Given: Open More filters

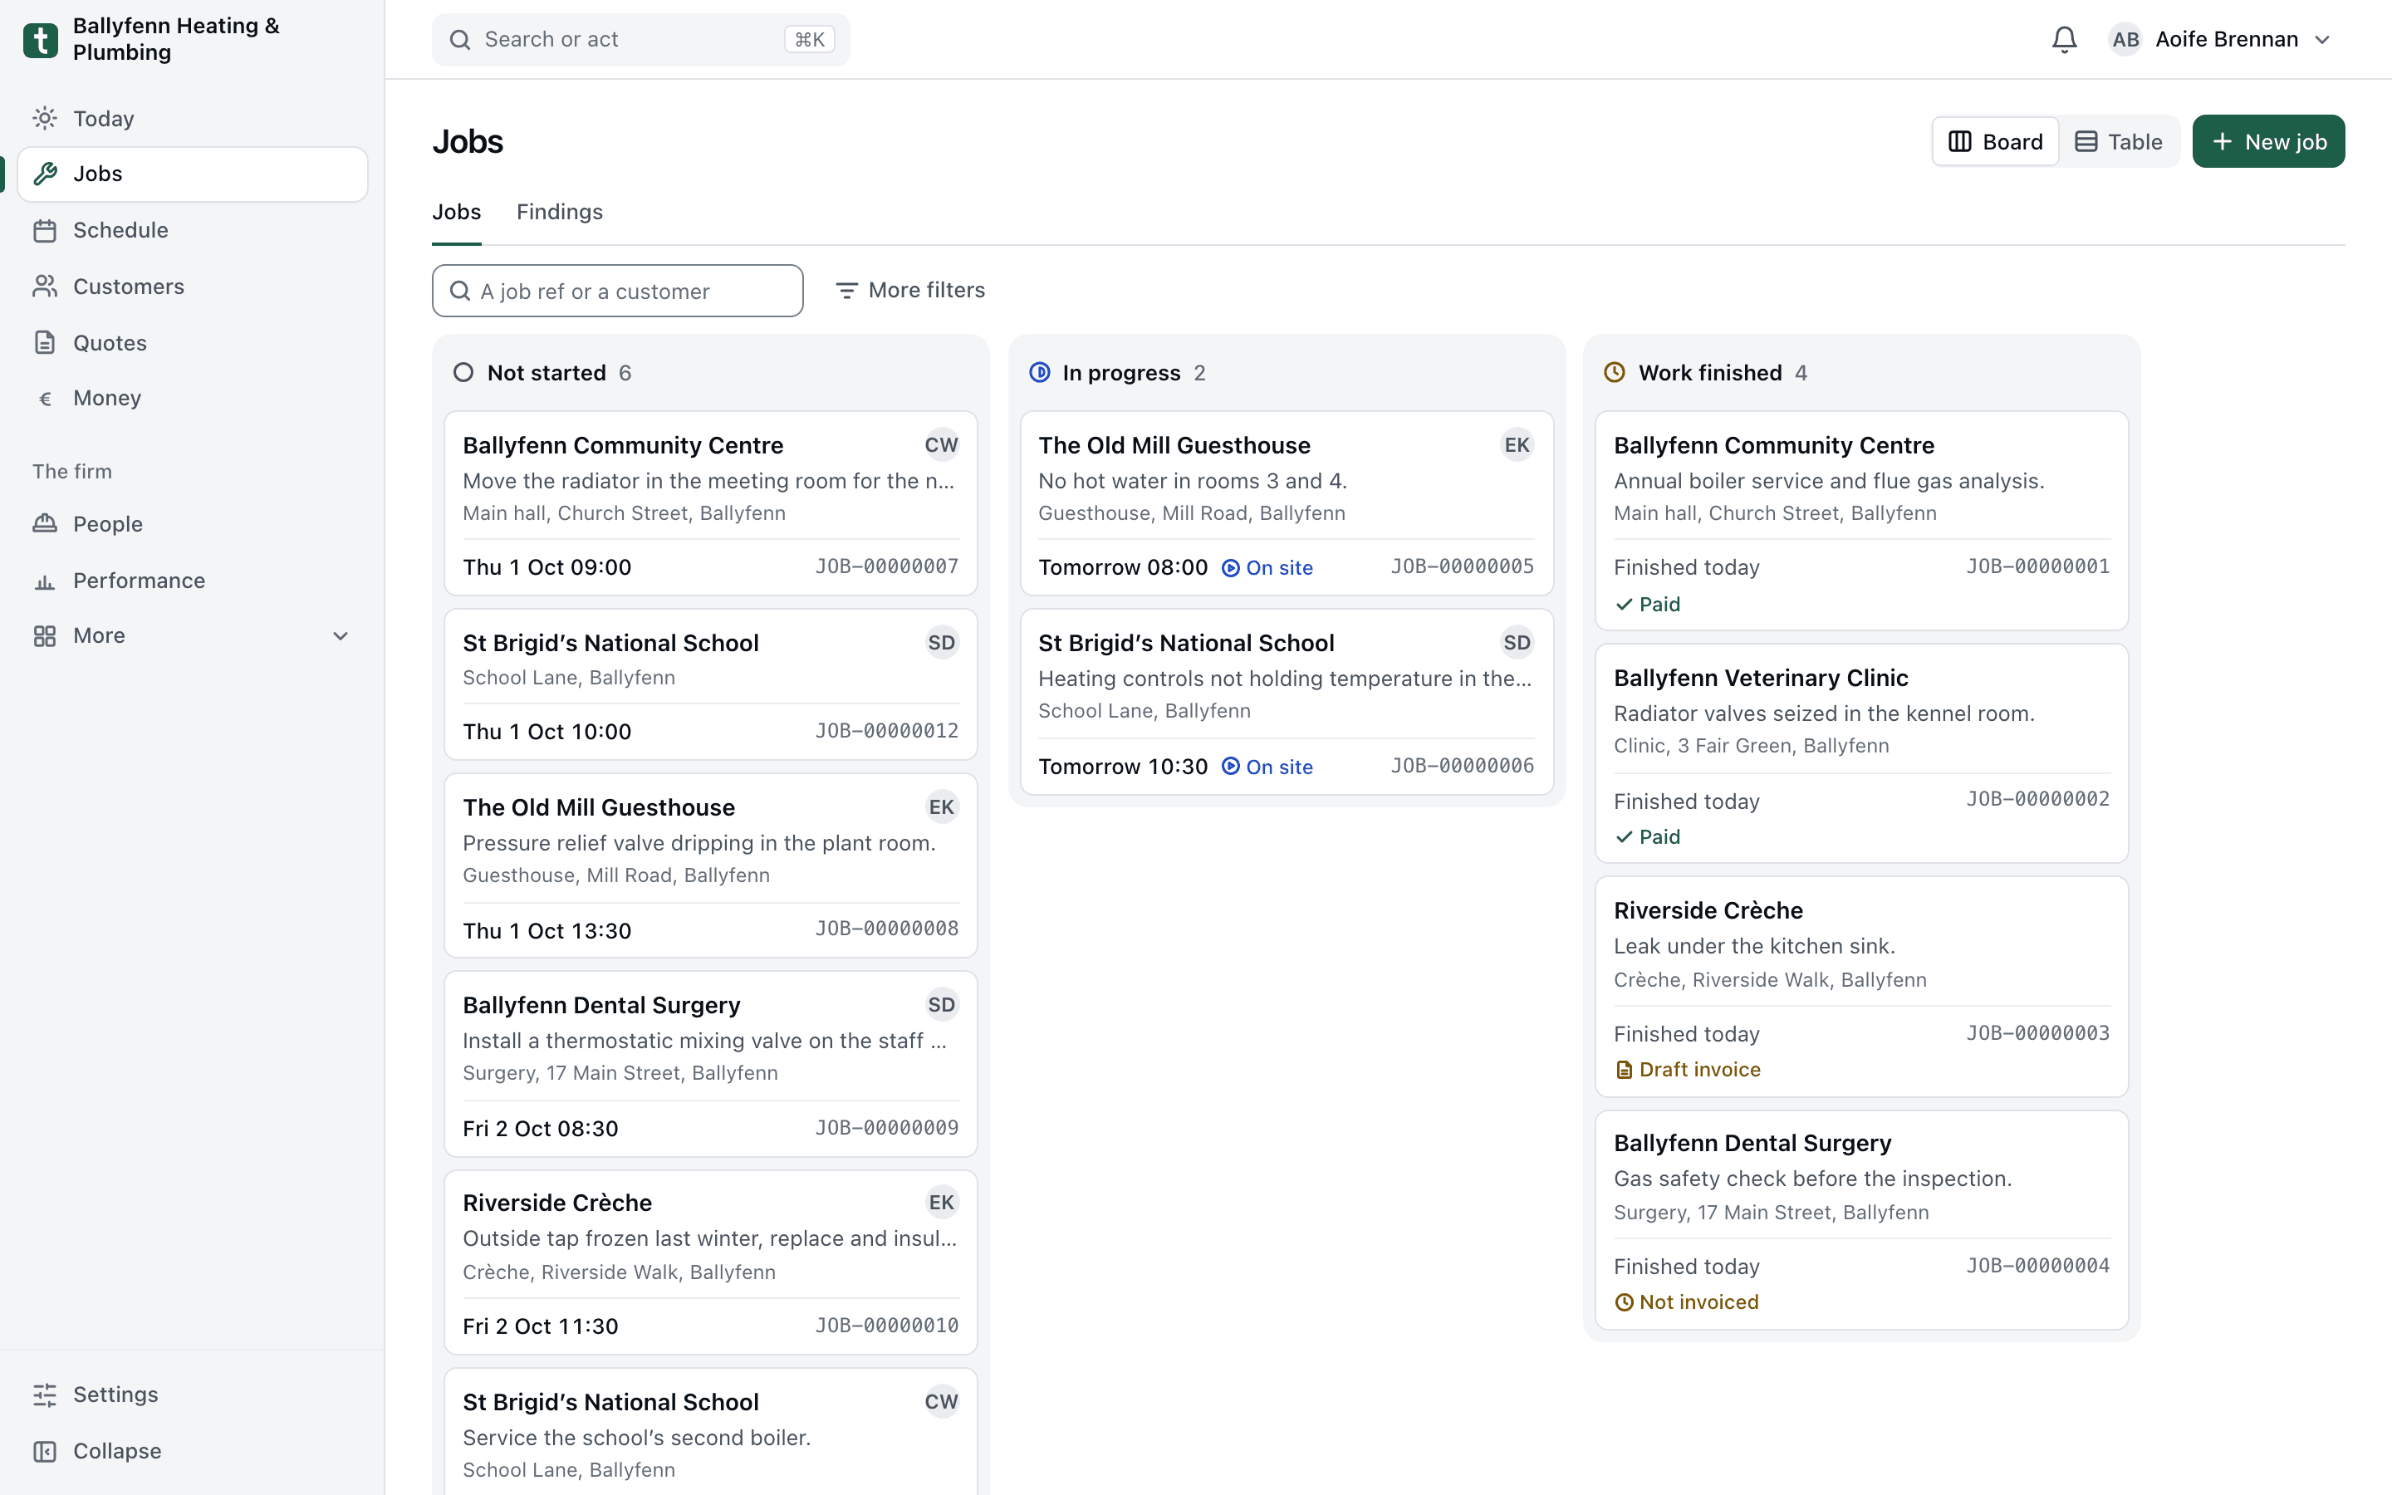Looking at the screenshot, I should click(910, 290).
